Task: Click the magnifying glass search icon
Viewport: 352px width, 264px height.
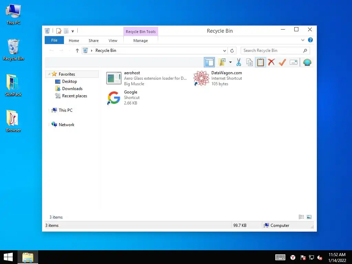Action: [305, 51]
